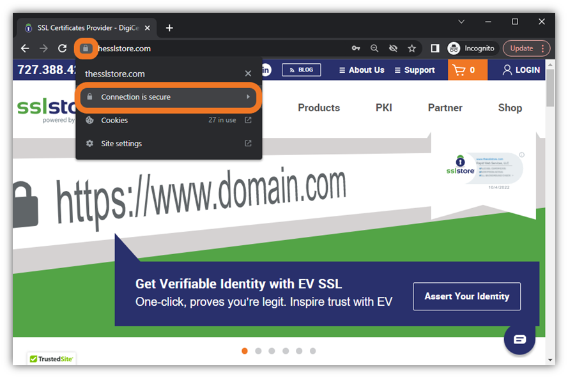
Task: Click the sslstore logo
Action: [x=47, y=109]
